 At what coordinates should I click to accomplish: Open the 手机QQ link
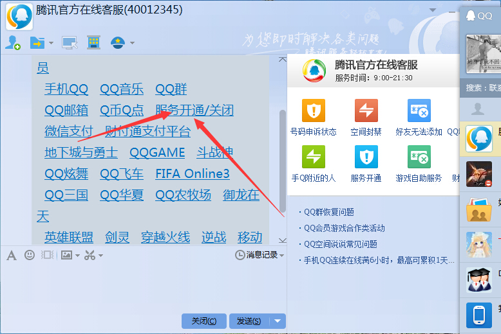coord(66,89)
